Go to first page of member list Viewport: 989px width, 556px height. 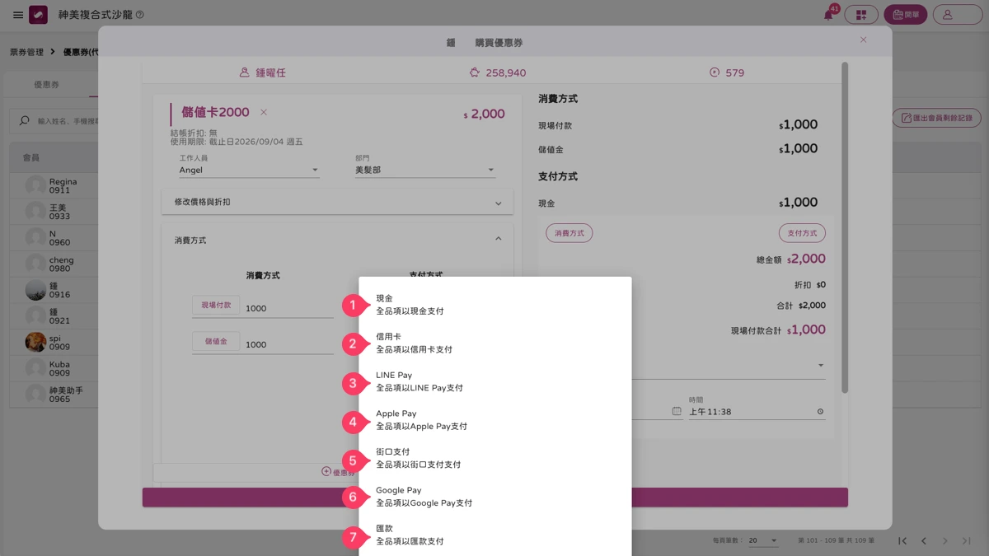pyautogui.click(x=902, y=541)
